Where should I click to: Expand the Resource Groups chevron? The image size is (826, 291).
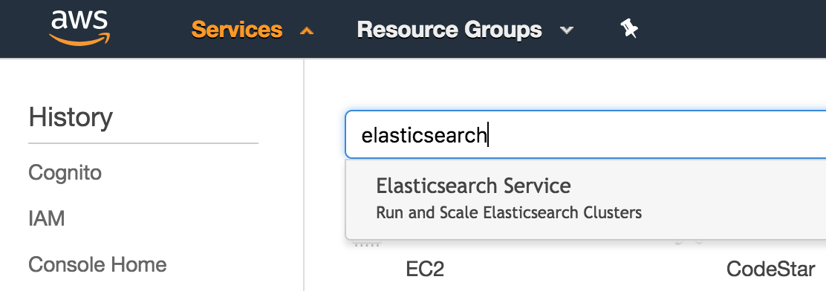point(566,30)
